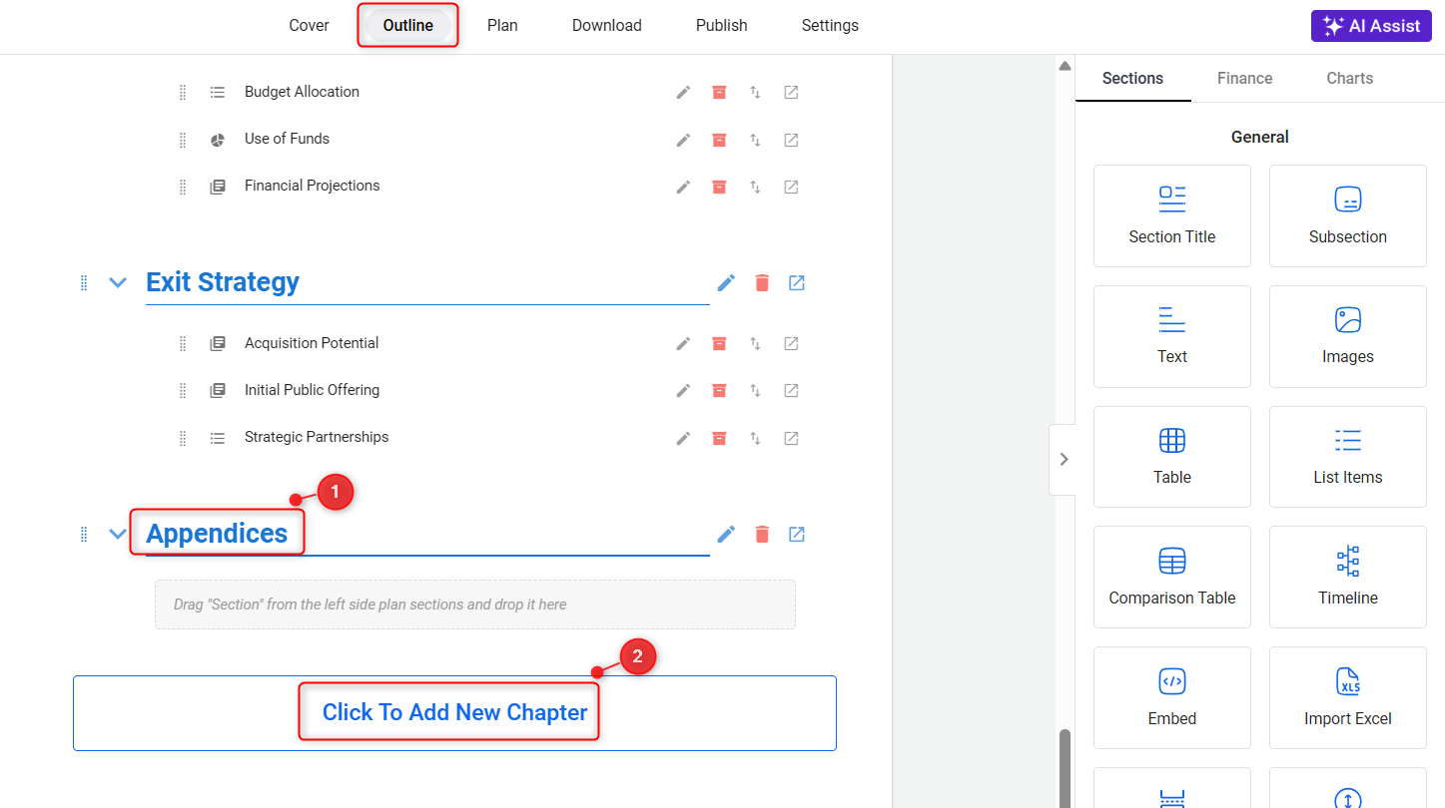Click the outline scroll-up arrow

click(x=1065, y=66)
